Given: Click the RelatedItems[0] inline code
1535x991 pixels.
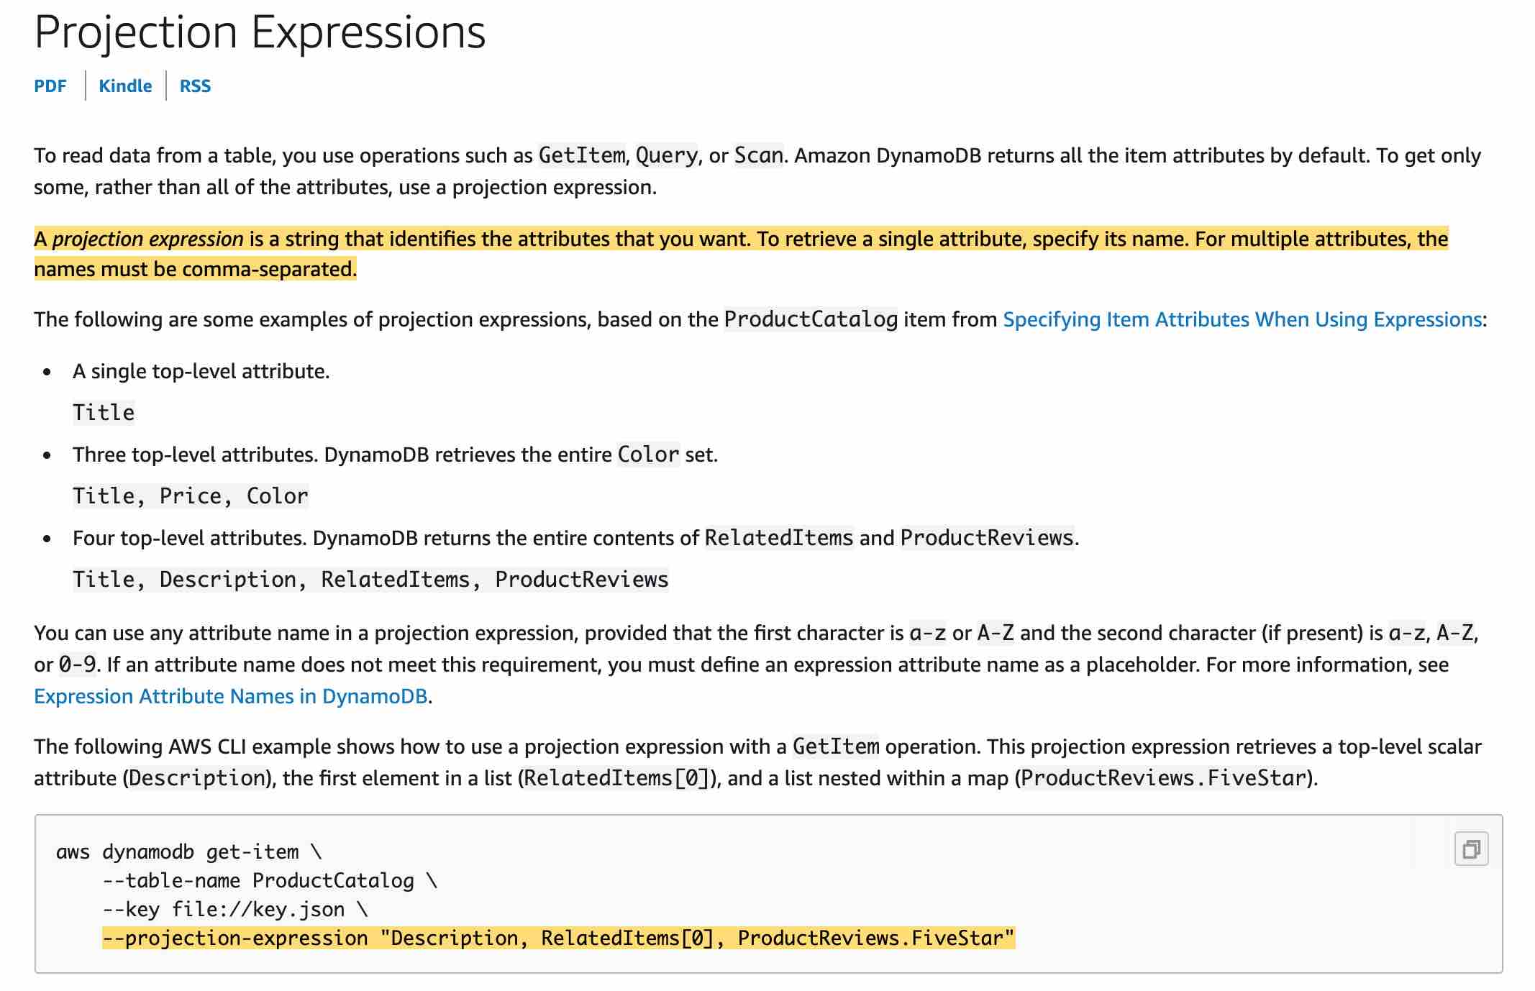Looking at the screenshot, I should [616, 778].
